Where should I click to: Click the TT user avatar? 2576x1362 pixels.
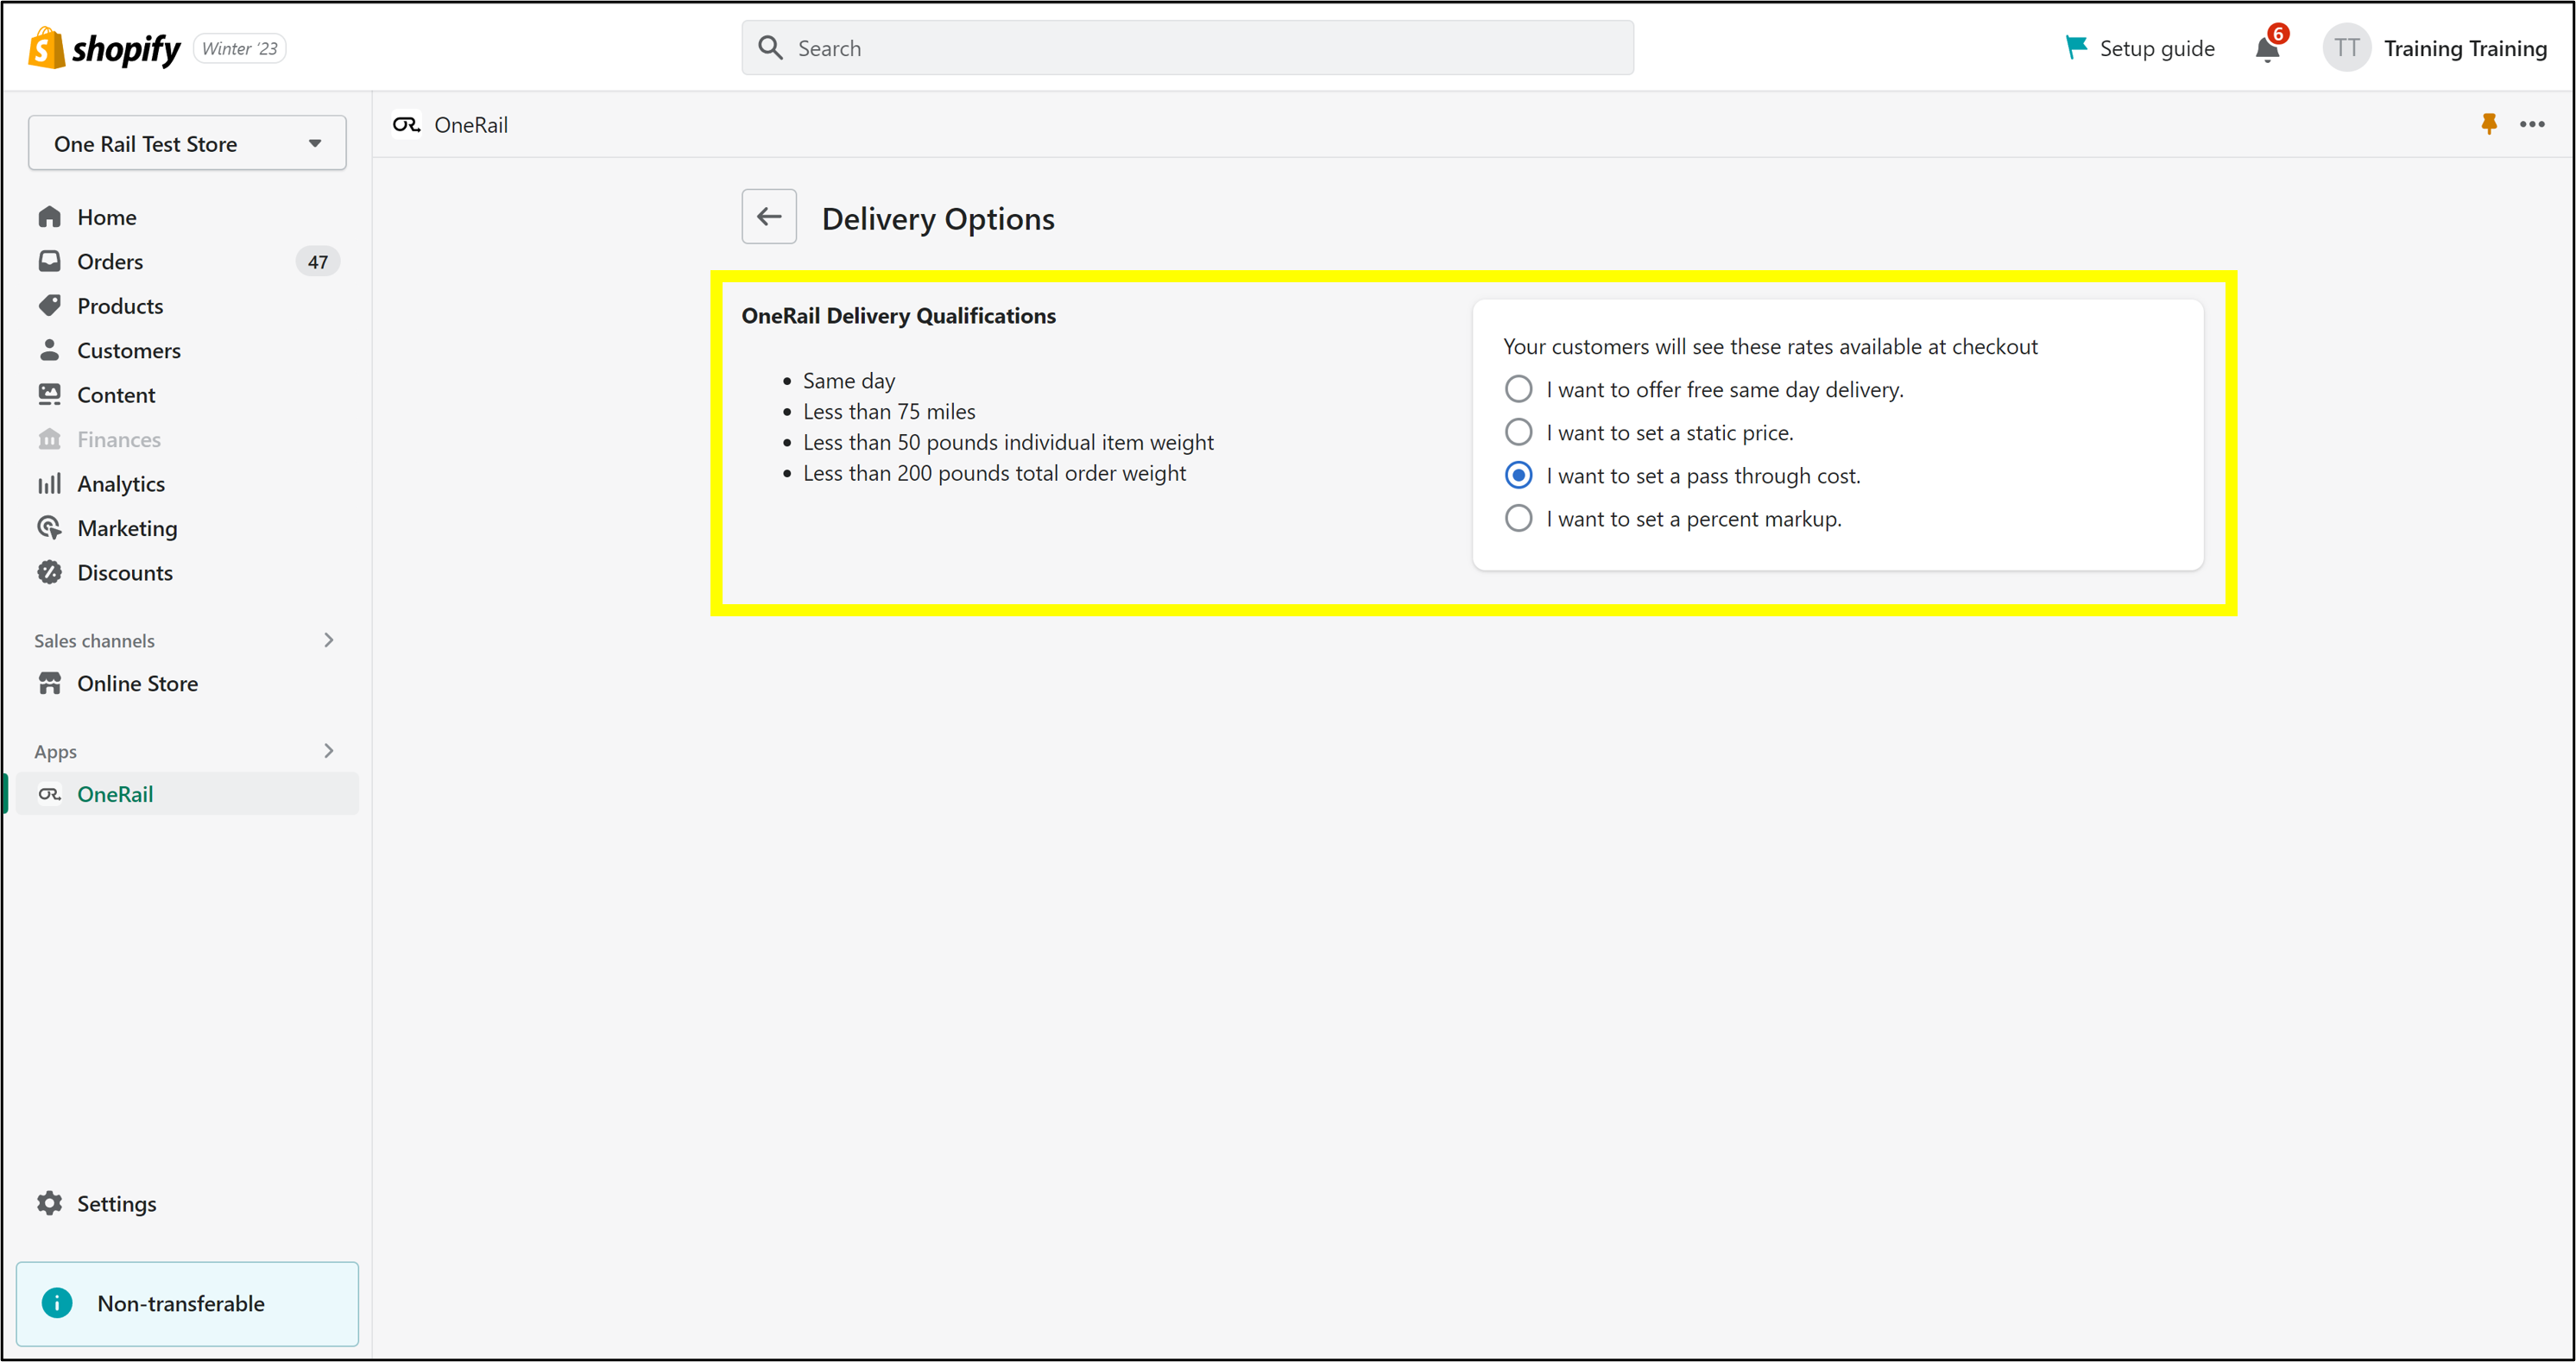[2345, 48]
